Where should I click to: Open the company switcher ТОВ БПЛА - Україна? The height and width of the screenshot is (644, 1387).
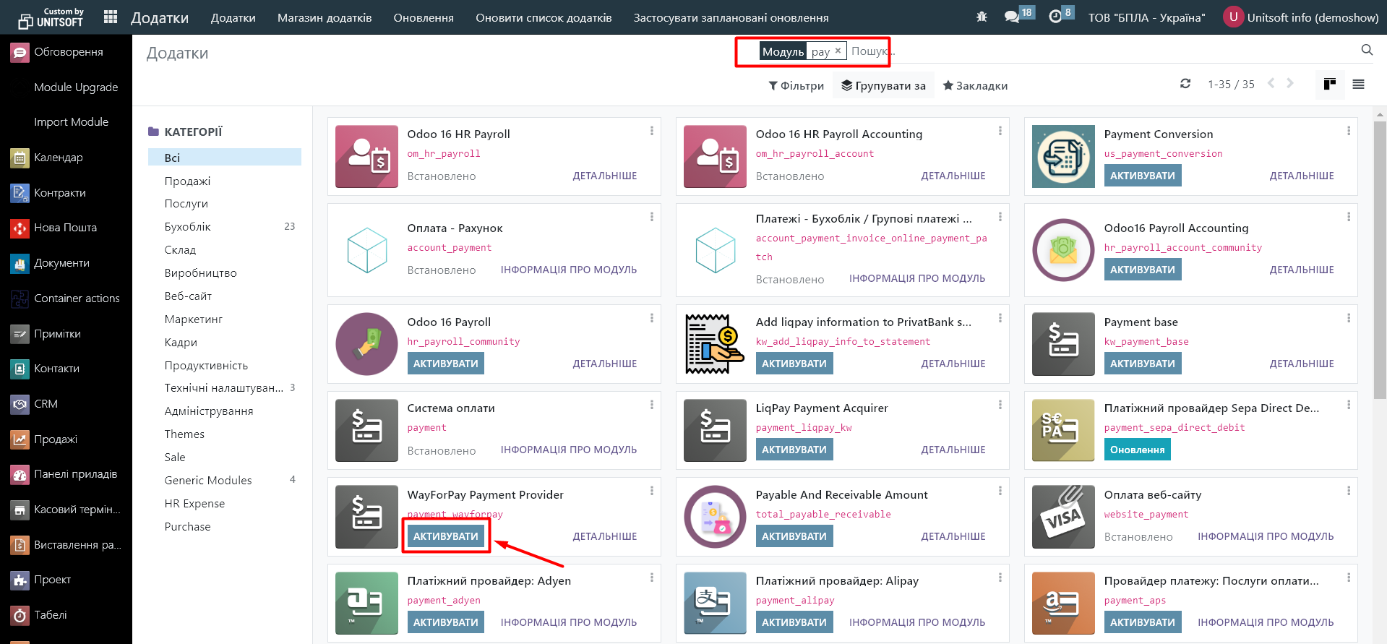[x=1146, y=17]
